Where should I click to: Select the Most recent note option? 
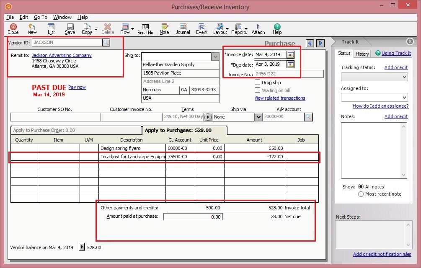(361, 194)
